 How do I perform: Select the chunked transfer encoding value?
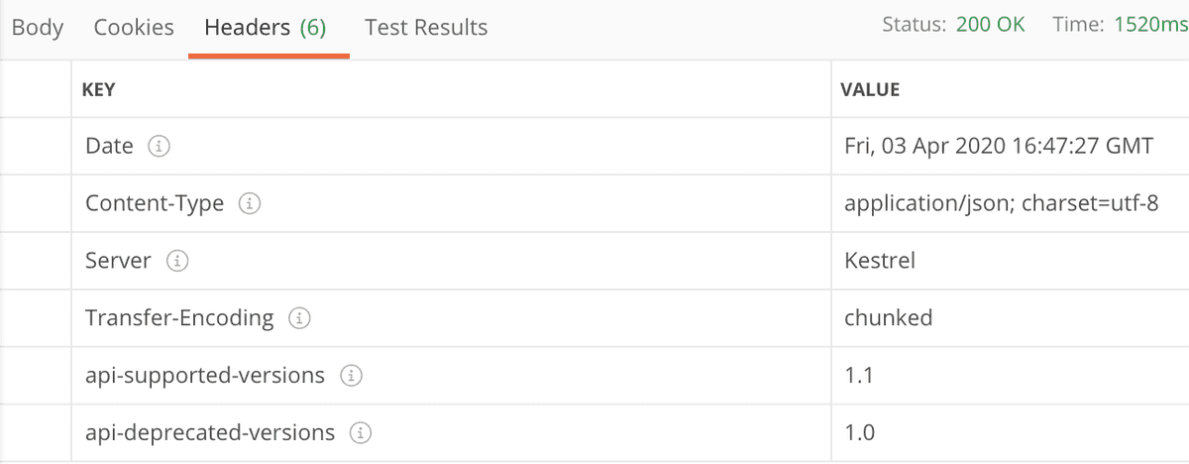888,318
